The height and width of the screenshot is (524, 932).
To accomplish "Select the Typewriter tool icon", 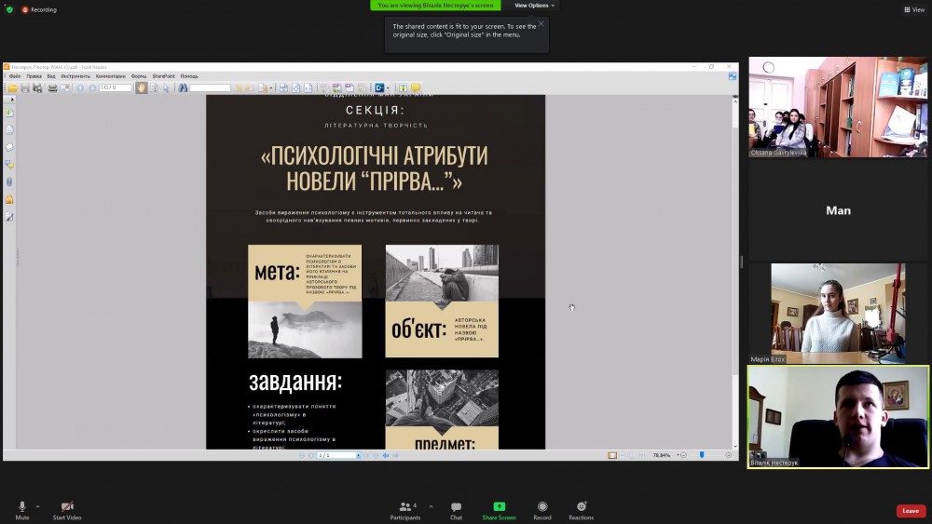I will pos(403,87).
